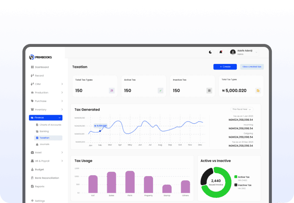Image resolution: width=294 pixels, height=203 pixels.
Task: Click the Inactive Tax gray icon
Action: click(x=209, y=90)
